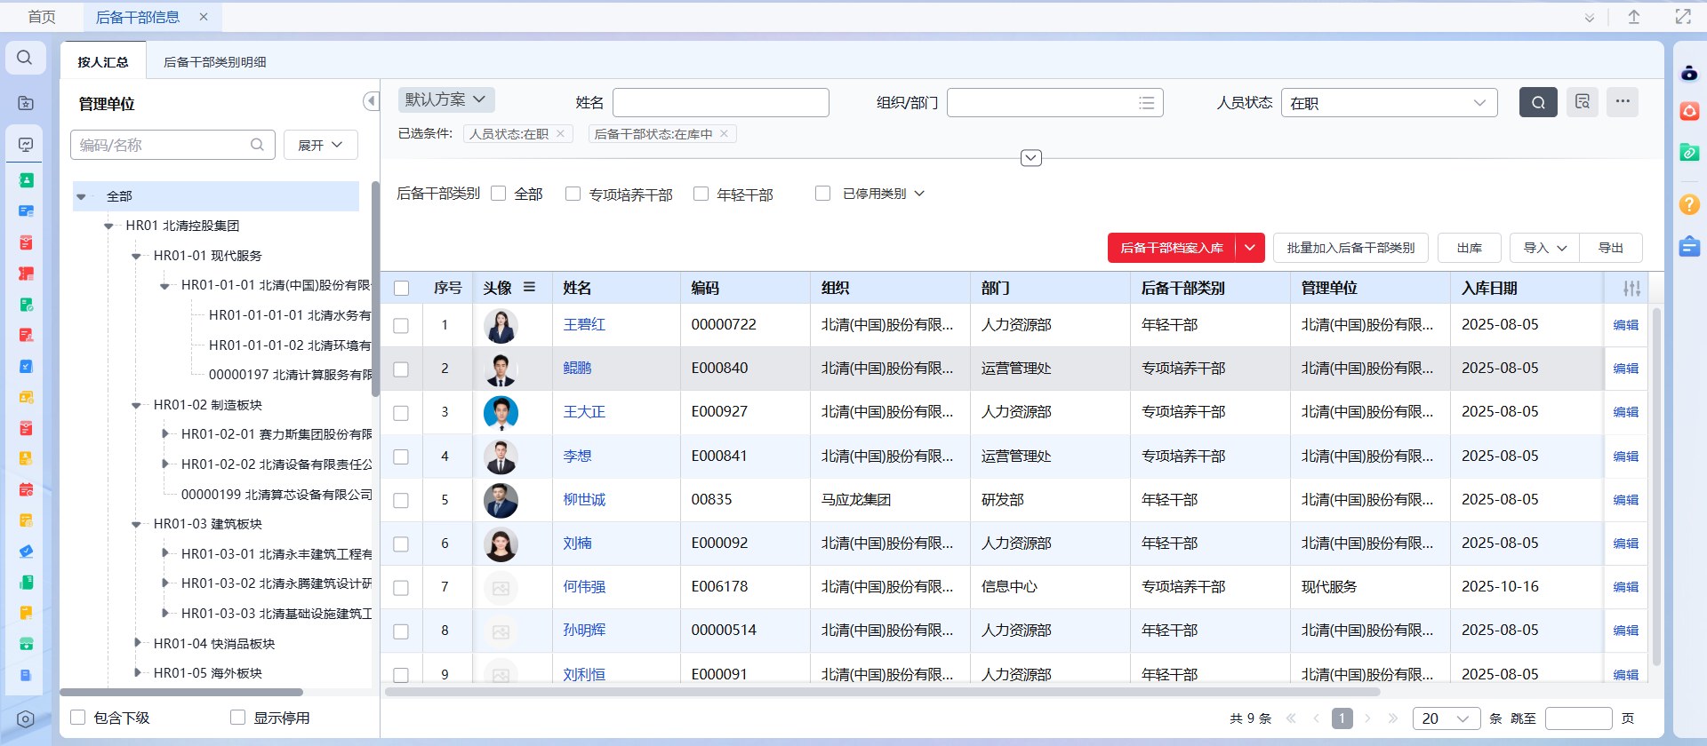Tick the 专项培养干部 checkbox

573,194
